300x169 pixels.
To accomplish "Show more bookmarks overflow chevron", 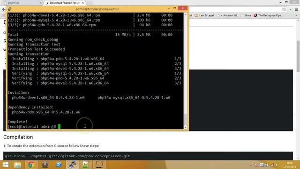I will [x=297, y=15].
